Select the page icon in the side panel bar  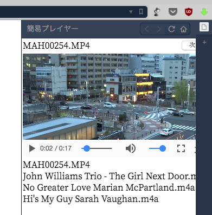pyautogui.click(x=204, y=27)
